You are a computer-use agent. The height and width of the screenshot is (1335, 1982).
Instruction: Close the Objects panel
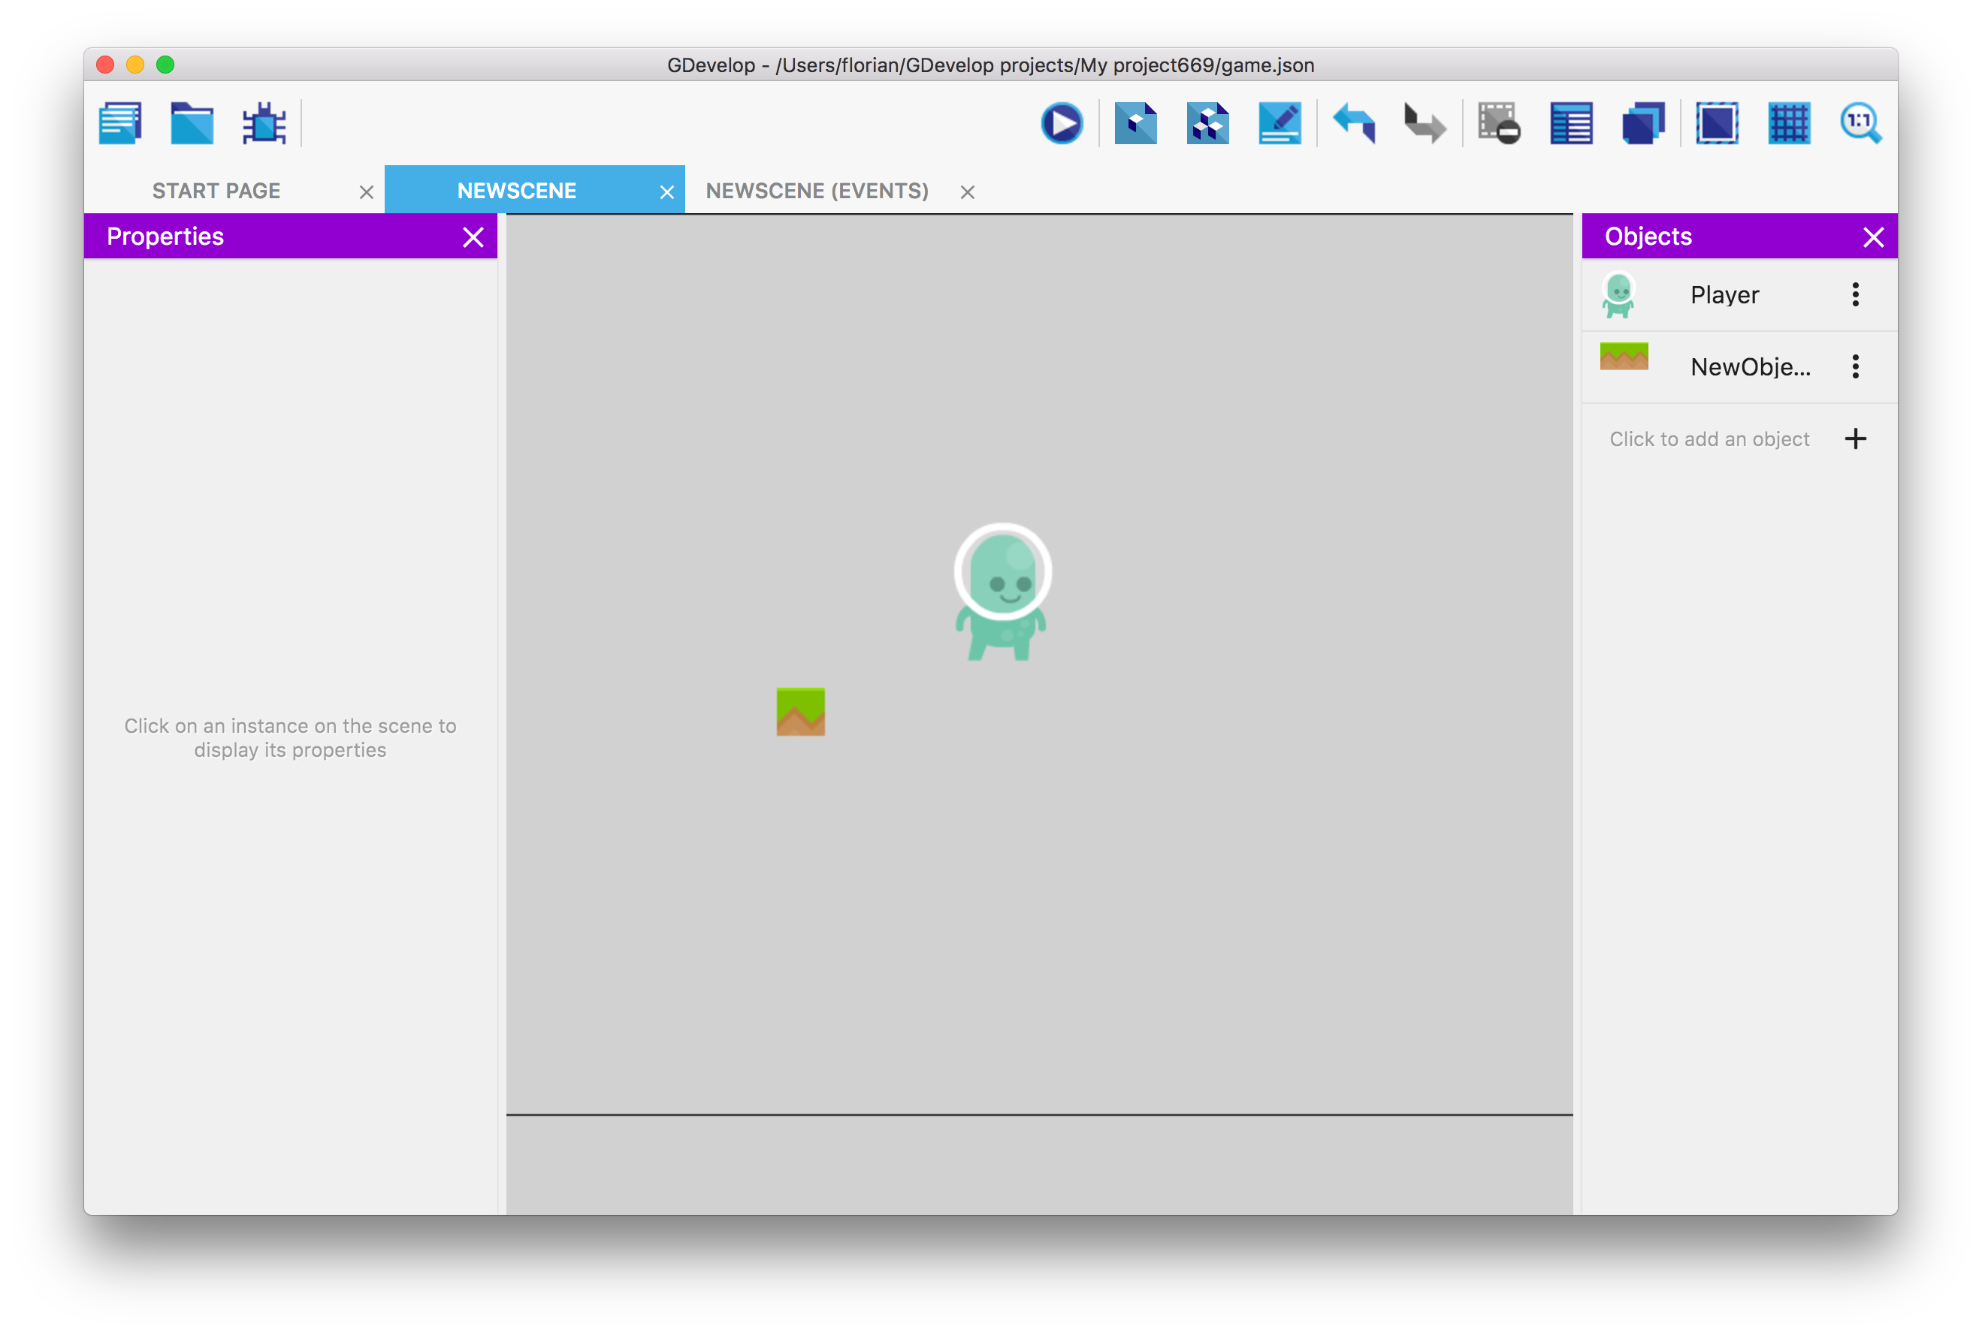click(x=1873, y=236)
